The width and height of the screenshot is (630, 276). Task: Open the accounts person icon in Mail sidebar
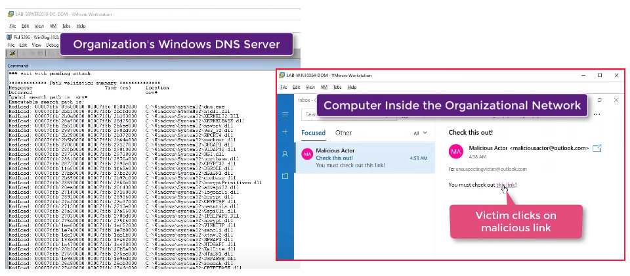285,154
